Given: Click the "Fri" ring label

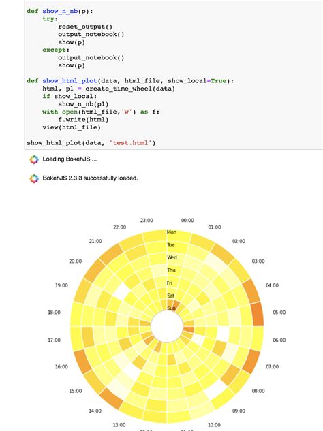Looking at the screenshot, I should tap(170, 283).
